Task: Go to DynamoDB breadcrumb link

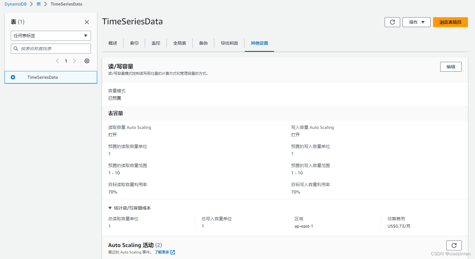Action: click(16, 4)
